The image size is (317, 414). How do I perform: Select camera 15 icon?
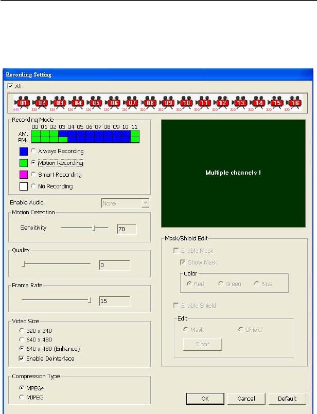tap(276, 102)
